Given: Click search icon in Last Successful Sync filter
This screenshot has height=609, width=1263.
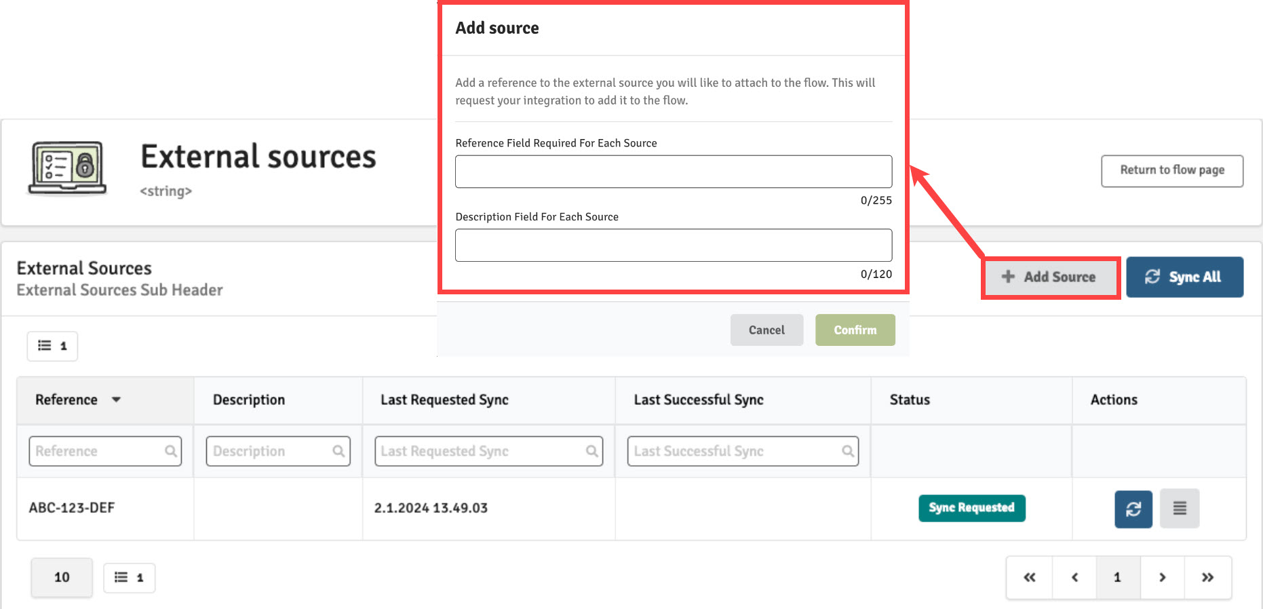Looking at the screenshot, I should pyautogui.click(x=848, y=451).
